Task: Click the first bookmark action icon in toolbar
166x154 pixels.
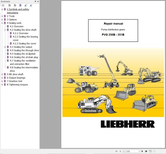Action: tap(9, 6)
